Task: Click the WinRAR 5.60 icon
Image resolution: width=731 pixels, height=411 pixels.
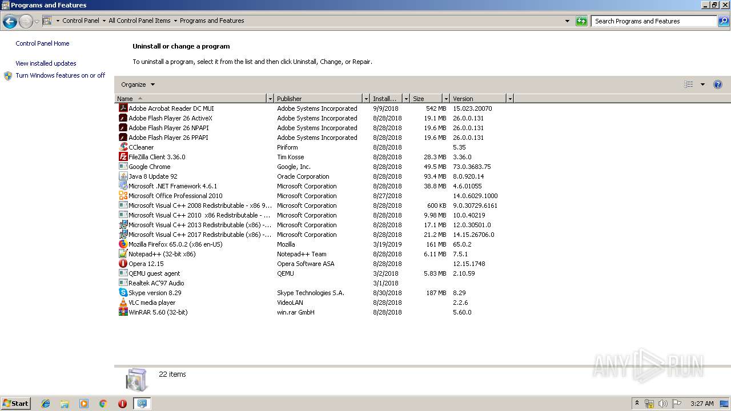Action: pyautogui.click(x=123, y=312)
